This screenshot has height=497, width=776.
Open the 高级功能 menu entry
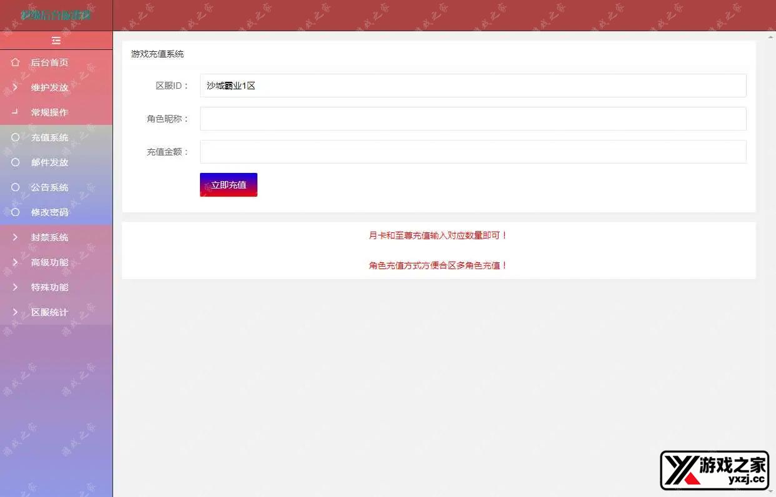[x=50, y=262]
